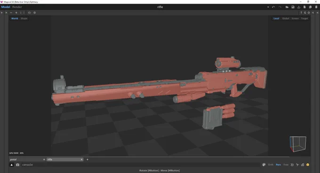Select World edit mode
This screenshot has width=320, height=173.
[15, 18]
